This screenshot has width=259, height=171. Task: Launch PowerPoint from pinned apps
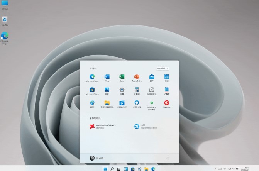137,77
